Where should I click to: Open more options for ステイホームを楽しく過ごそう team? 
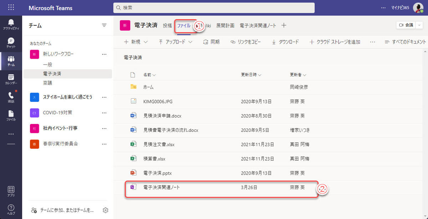click(104, 97)
